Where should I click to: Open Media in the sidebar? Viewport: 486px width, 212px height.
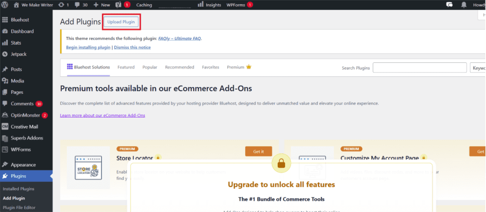point(26,81)
